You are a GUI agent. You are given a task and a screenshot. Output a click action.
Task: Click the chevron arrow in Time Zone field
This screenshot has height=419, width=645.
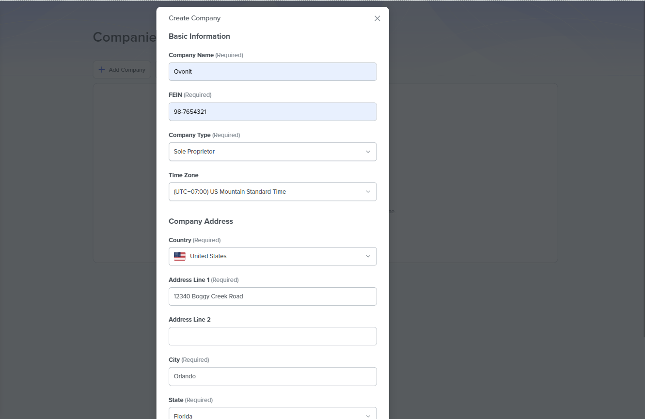pyautogui.click(x=368, y=192)
